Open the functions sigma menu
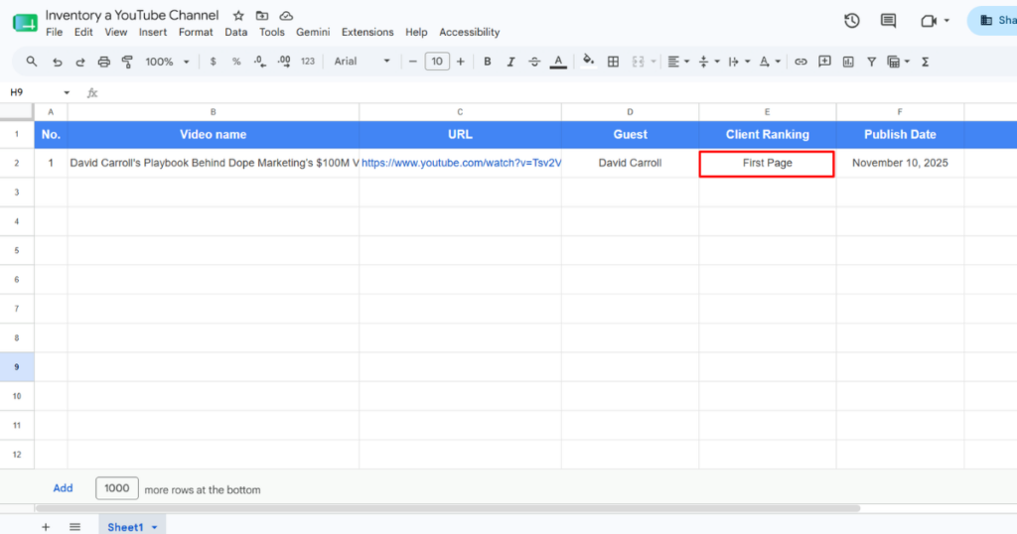Viewport: 1017px width, 534px height. [x=925, y=62]
